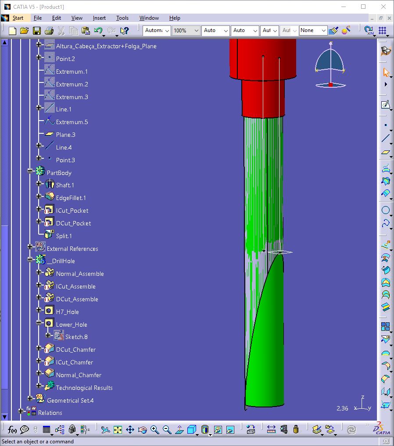Select Plane.3 in the tree
This screenshot has width=394, height=446.
tap(66, 135)
